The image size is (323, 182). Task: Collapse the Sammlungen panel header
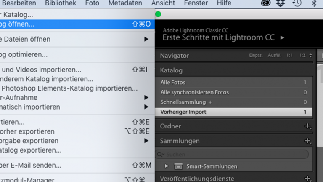180,141
